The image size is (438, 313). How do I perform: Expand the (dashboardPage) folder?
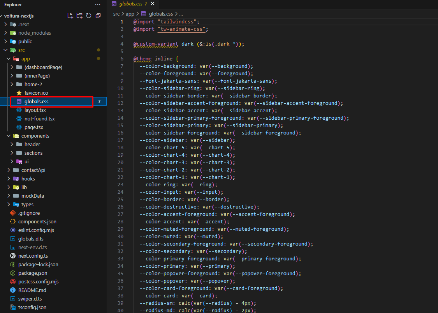click(43, 67)
